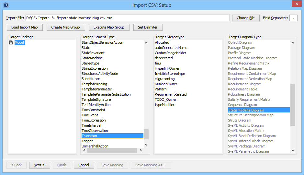Click the Import File path field
304x175 pixels.
pyautogui.click(x=128, y=18)
